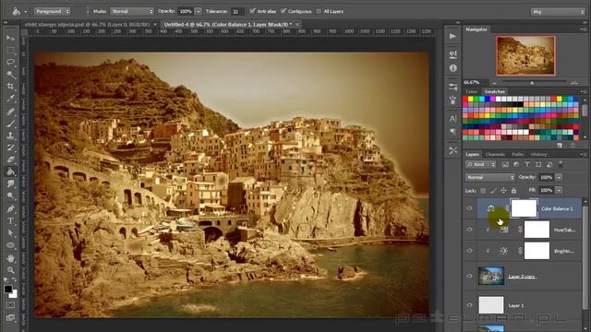
Task: Select the Horizontal Type tool
Action: click(10, 221)
